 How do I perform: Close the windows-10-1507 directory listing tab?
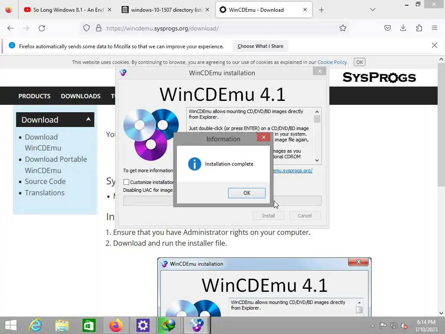pos(207,10)
